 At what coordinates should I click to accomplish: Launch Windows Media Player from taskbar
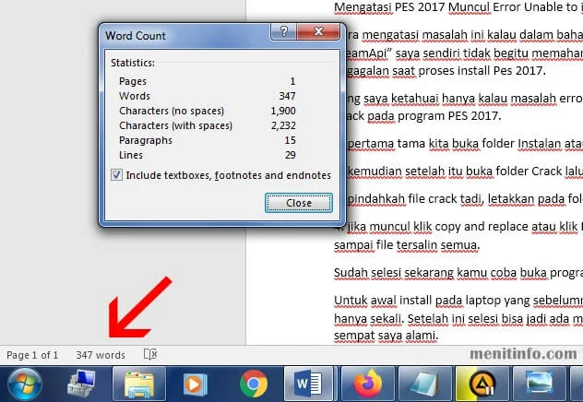click(195, 384)
